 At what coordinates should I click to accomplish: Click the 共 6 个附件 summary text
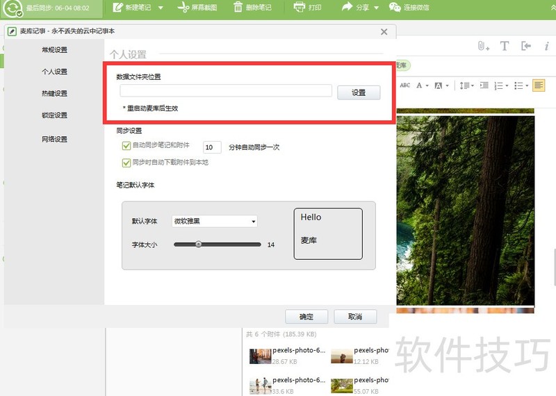click(281, 334)
